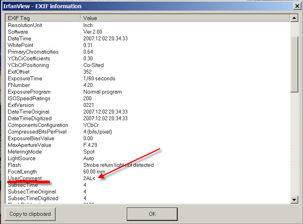Click the Copy to clipboard button
This screenshot has height=224, width=303.
tap(30, 214)
